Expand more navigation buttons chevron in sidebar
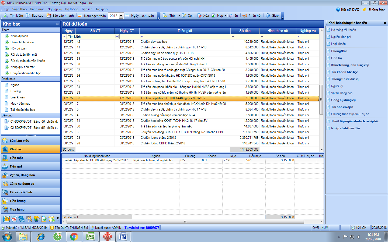The width and height of the screenshot is (388, 242). (58, 219)
